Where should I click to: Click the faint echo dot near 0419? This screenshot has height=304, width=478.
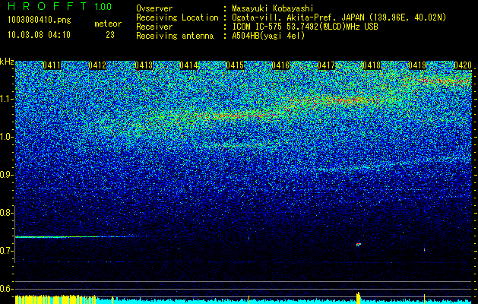click(424, 250)
